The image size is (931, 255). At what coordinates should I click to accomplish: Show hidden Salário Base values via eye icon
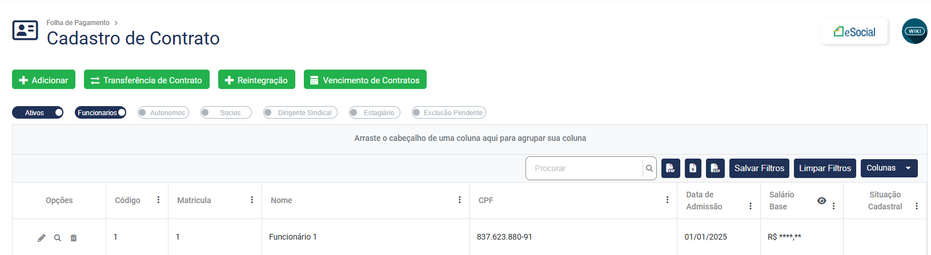pos(822,201)
